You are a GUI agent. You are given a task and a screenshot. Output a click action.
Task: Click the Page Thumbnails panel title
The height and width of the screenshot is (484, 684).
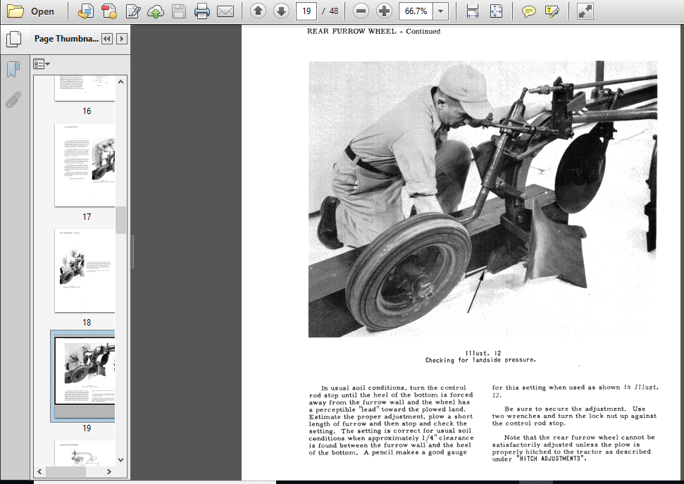[66, 39]
